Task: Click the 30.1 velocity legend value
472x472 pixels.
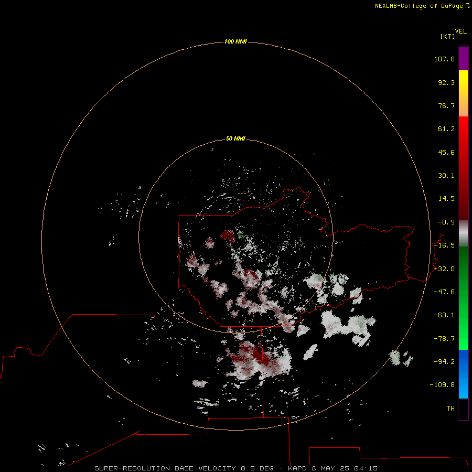Action: click(446, 176)
